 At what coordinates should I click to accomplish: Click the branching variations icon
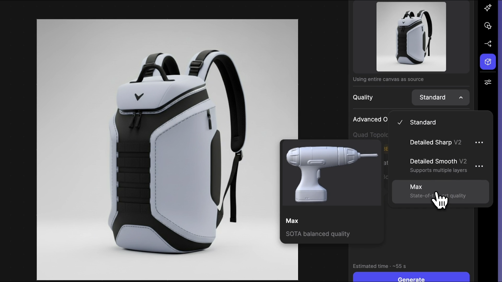488,44
